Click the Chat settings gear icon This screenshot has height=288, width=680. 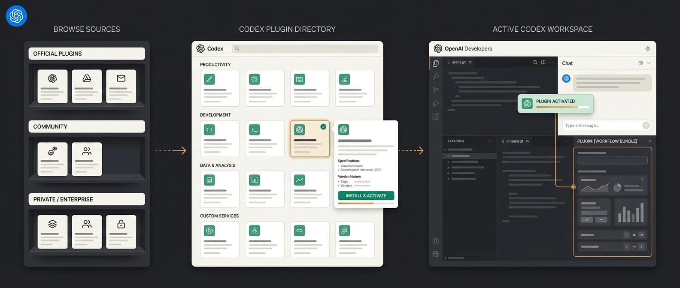[641, 63]
